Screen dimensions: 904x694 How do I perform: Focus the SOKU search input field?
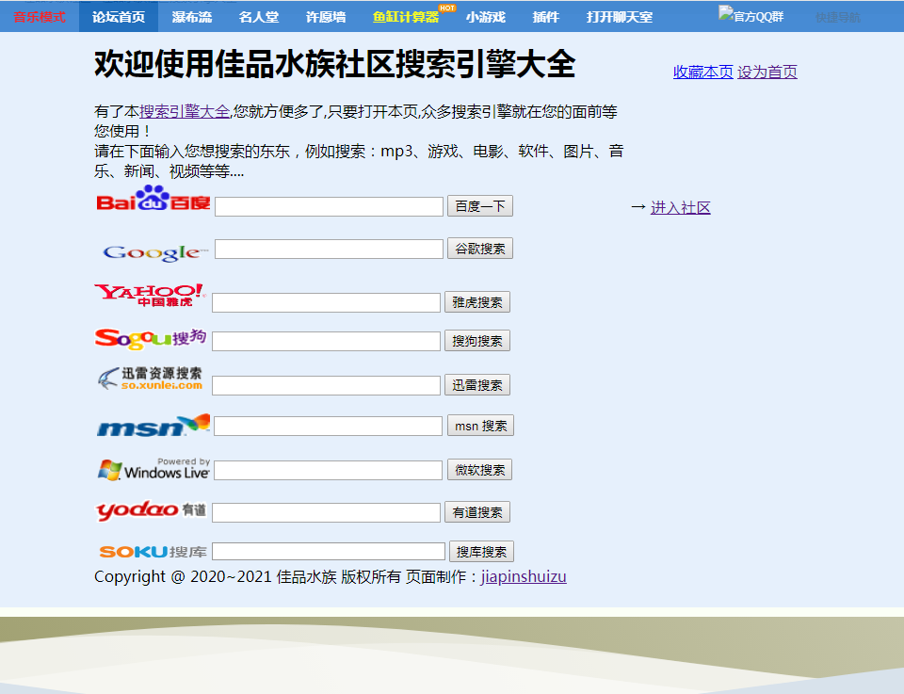[x=329, y=552]
